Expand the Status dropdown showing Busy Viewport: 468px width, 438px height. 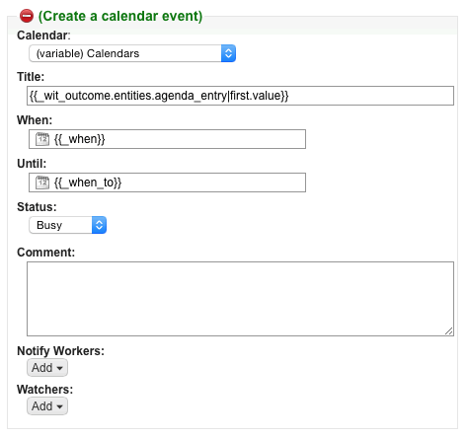[x=67, y=225]
